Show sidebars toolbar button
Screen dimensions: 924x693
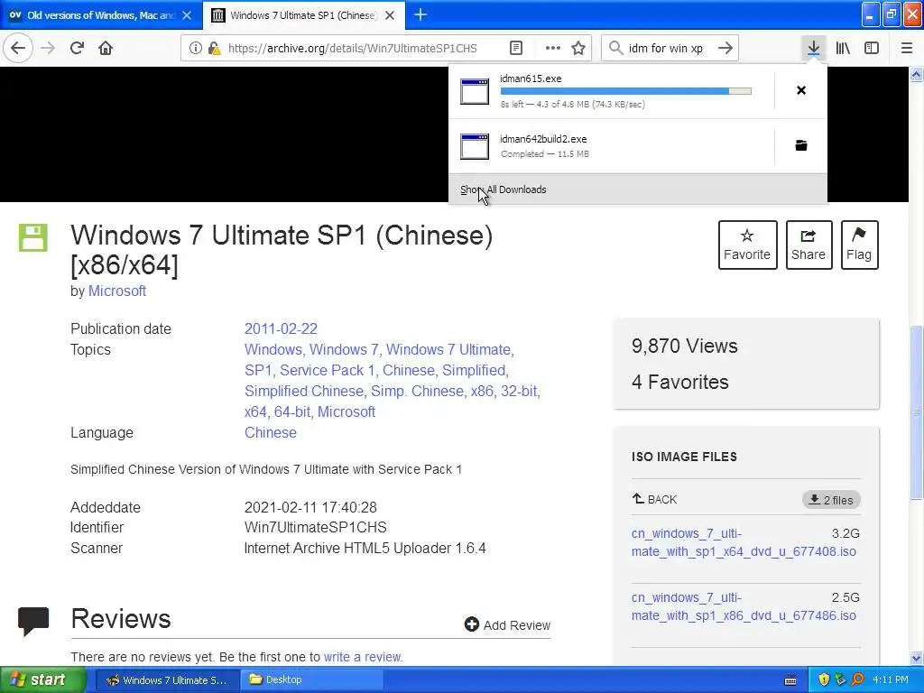tap(872, 48)
